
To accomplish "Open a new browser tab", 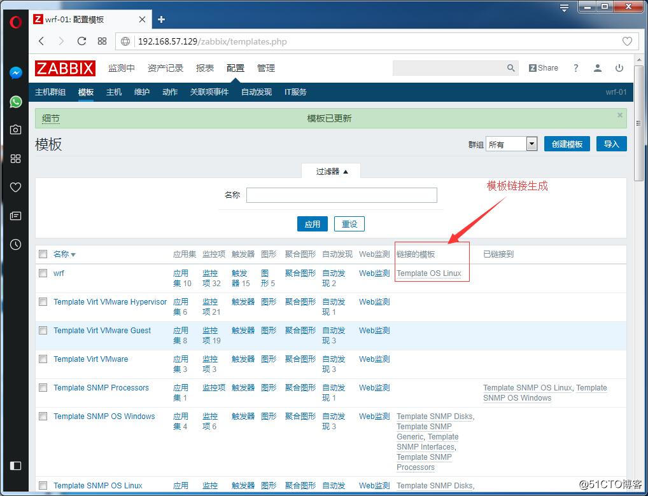I will [x=161, y=20].
